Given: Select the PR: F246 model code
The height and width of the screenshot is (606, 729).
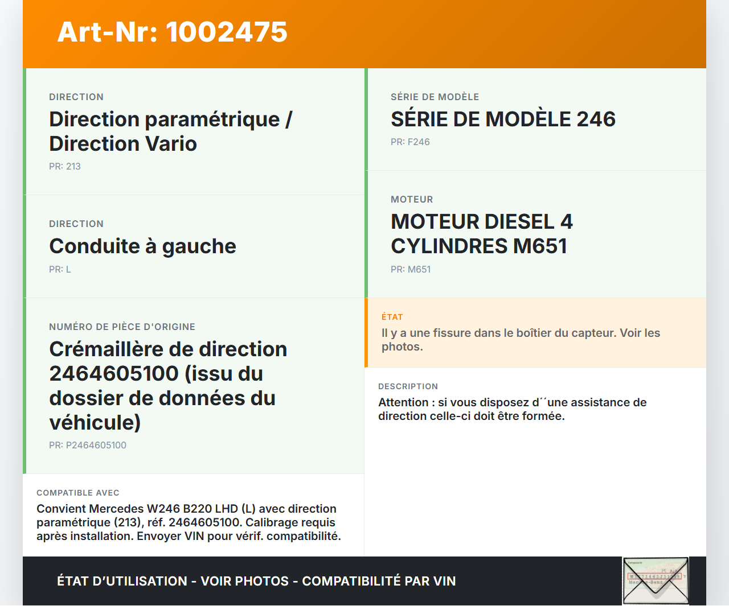Looking at the screenshot, I should click(x=410, y=142).
